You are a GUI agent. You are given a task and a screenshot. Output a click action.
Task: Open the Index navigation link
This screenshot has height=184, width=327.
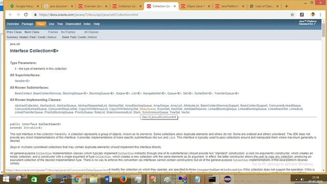click(87, 24)
